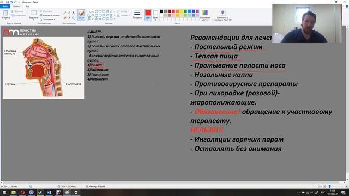Screen dimensions: 349x196
Task: Open the Rotate (Повернуть) dropdown
Action: pos(47,19)
